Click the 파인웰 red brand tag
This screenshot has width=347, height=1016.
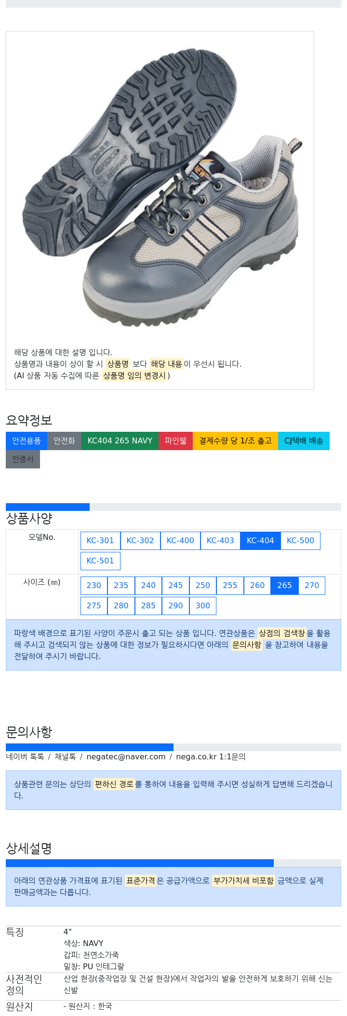[x=175, y=441]
